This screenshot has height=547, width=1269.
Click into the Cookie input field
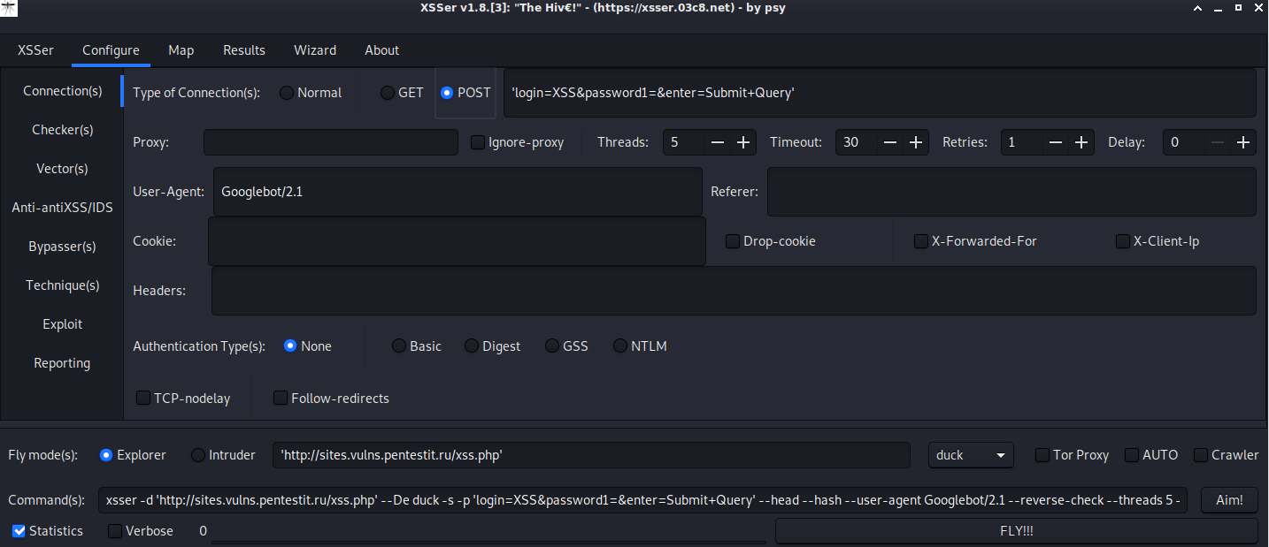(457, 241)
